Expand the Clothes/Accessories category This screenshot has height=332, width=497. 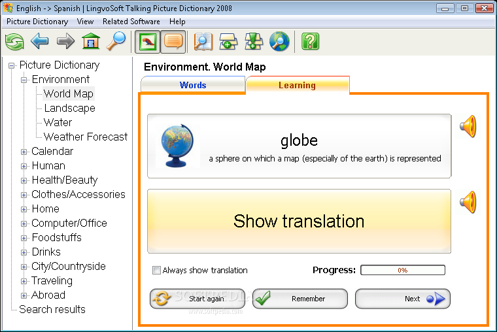(x=24, y=195)
